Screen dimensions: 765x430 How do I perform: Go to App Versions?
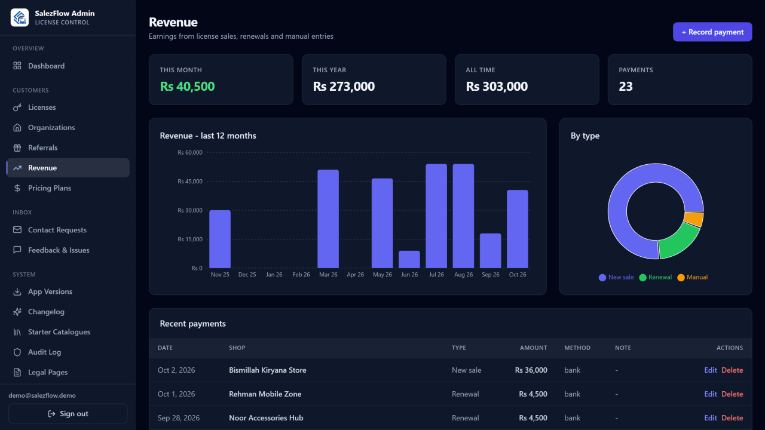[68, 292]
